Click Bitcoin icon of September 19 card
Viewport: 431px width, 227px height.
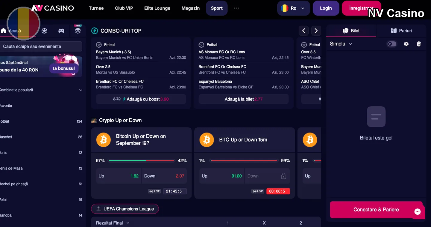[x=104, y=140]
